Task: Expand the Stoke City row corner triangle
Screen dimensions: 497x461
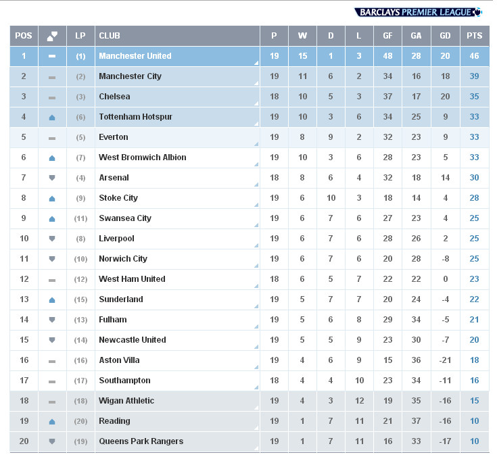Action: [257, 205]
